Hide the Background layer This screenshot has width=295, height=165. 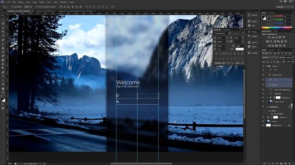(x=263, y=125)
